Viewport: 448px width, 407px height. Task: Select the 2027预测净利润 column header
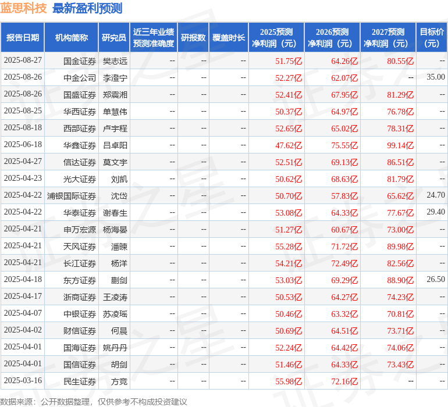coord(388,38)
